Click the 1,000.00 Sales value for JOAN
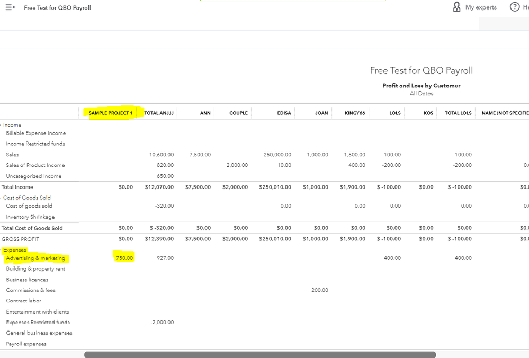 318,155
